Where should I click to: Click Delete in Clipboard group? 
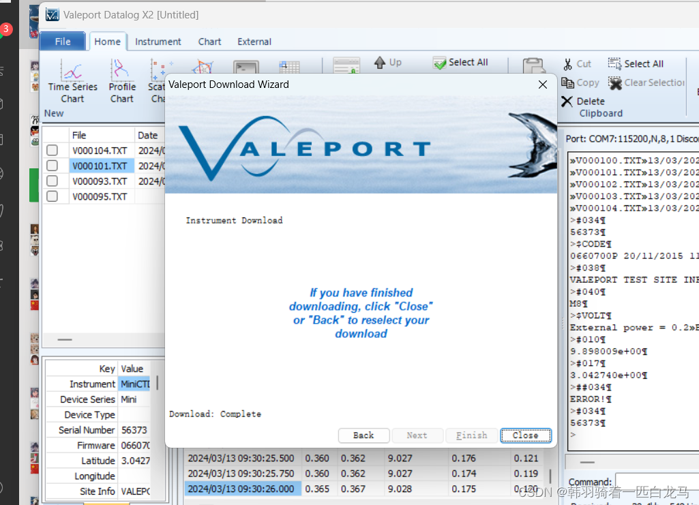tap(582, 102)
